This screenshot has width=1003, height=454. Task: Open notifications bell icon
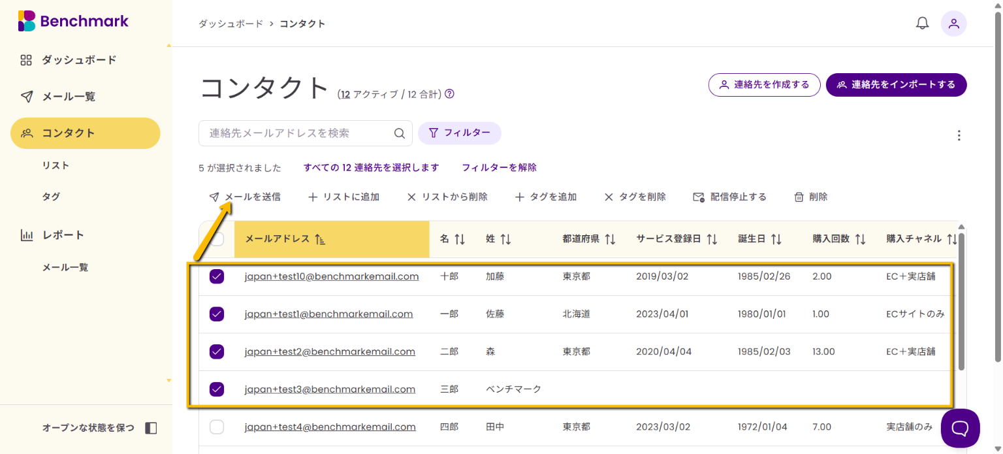coord(922,24)
